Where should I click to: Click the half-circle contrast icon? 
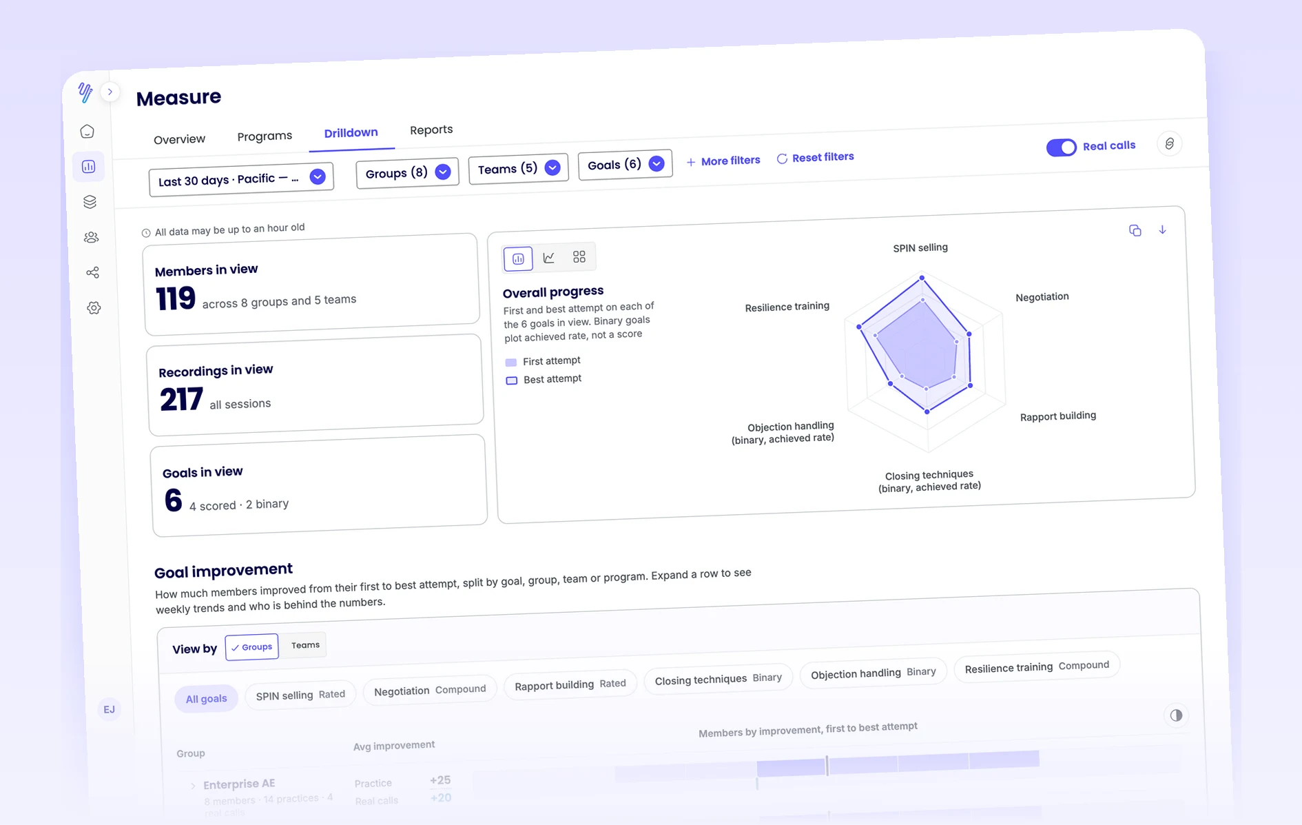pyautogui.click(x=1176, y=715)
